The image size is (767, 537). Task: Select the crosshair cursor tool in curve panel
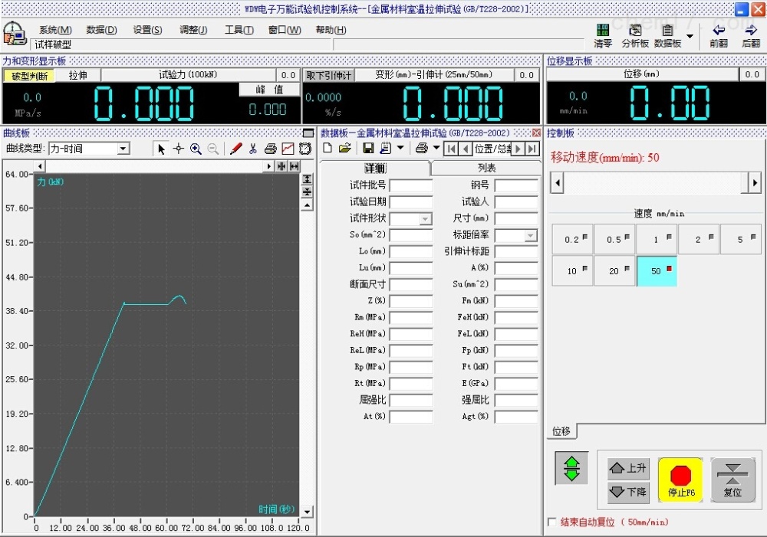pos(178,149)
